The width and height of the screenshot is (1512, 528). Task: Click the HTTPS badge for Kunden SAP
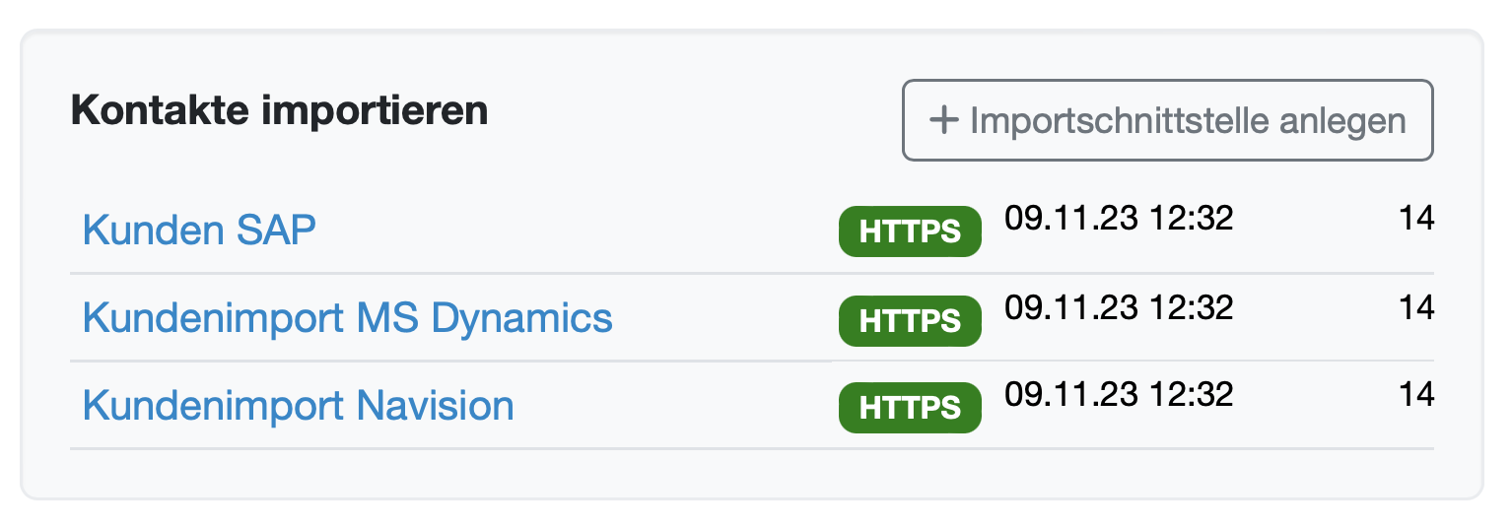[x=910, y=231]
